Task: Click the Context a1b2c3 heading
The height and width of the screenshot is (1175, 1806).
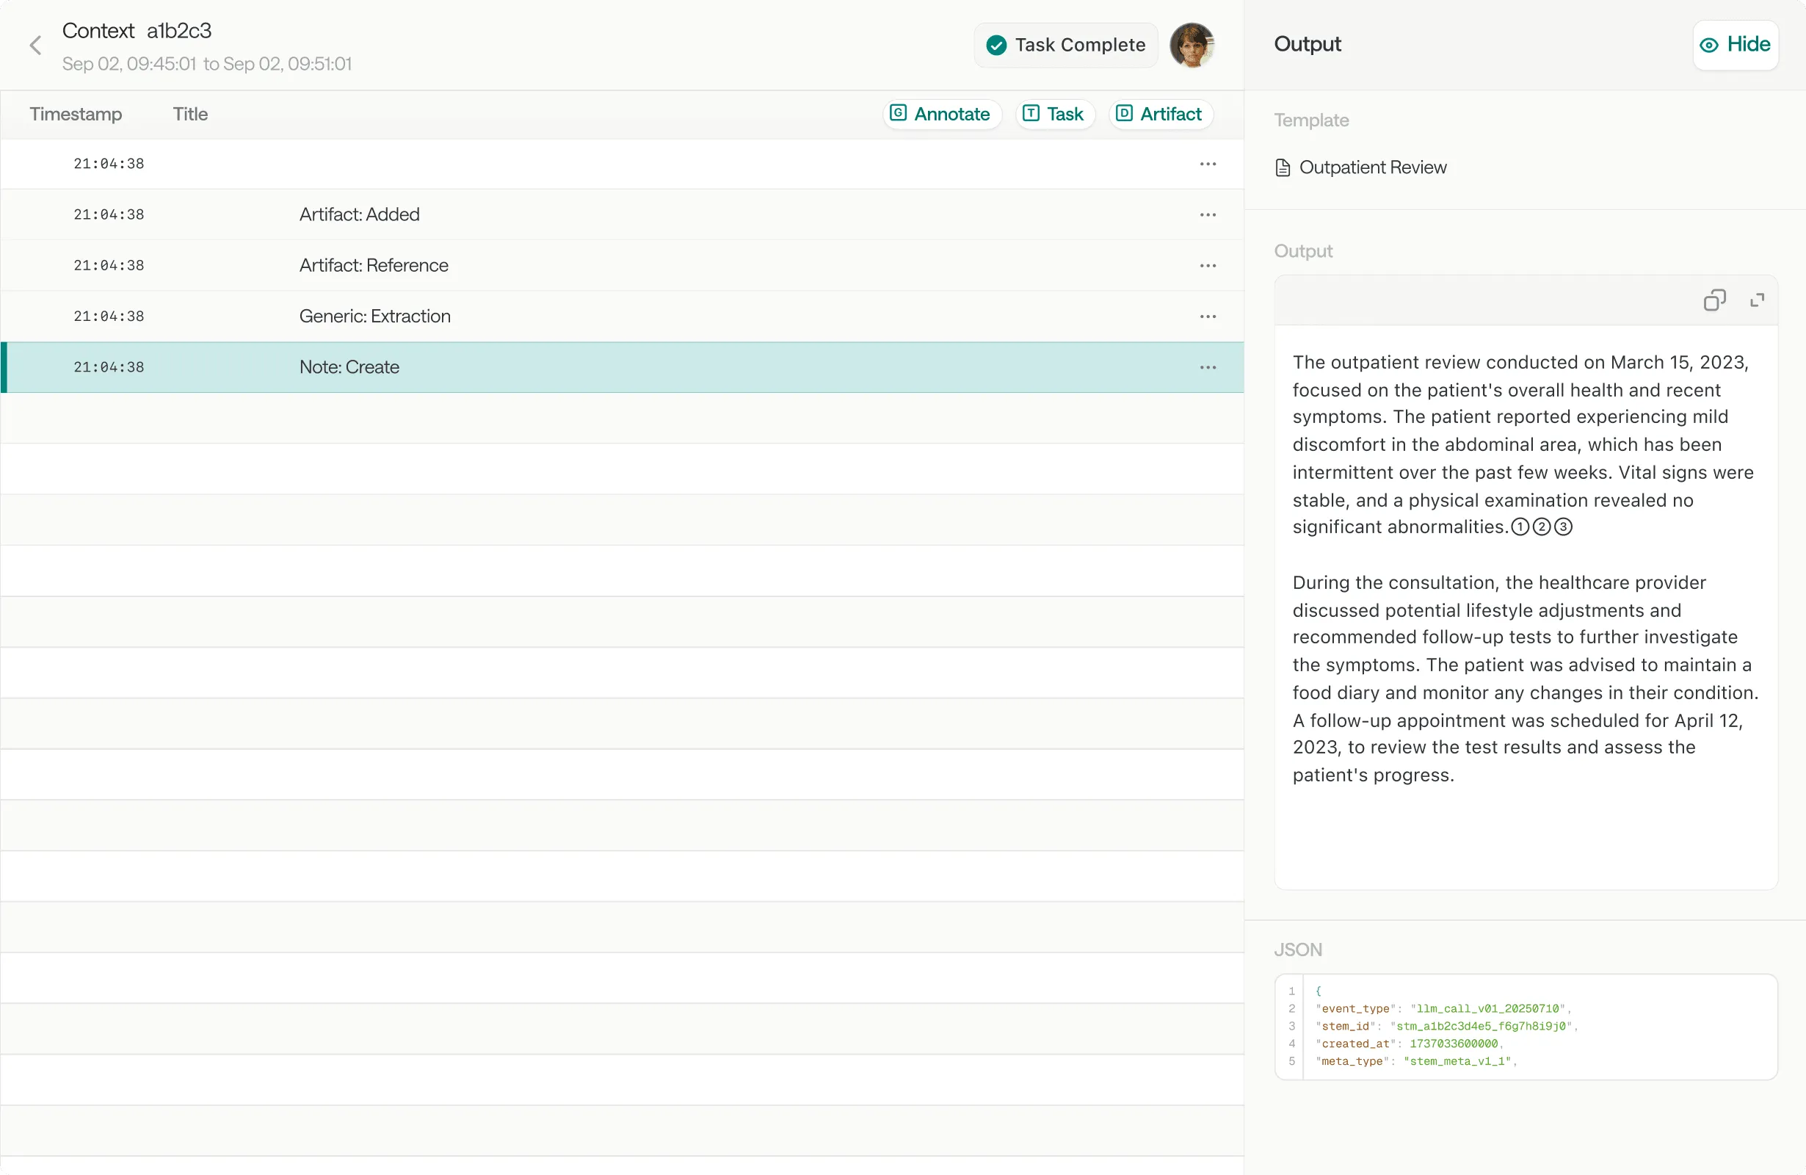Action: coord(137,31)
